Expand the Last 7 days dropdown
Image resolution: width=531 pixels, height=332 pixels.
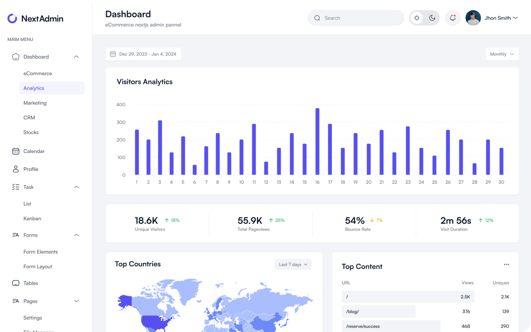pyautogui.click(x=293, y=264)
